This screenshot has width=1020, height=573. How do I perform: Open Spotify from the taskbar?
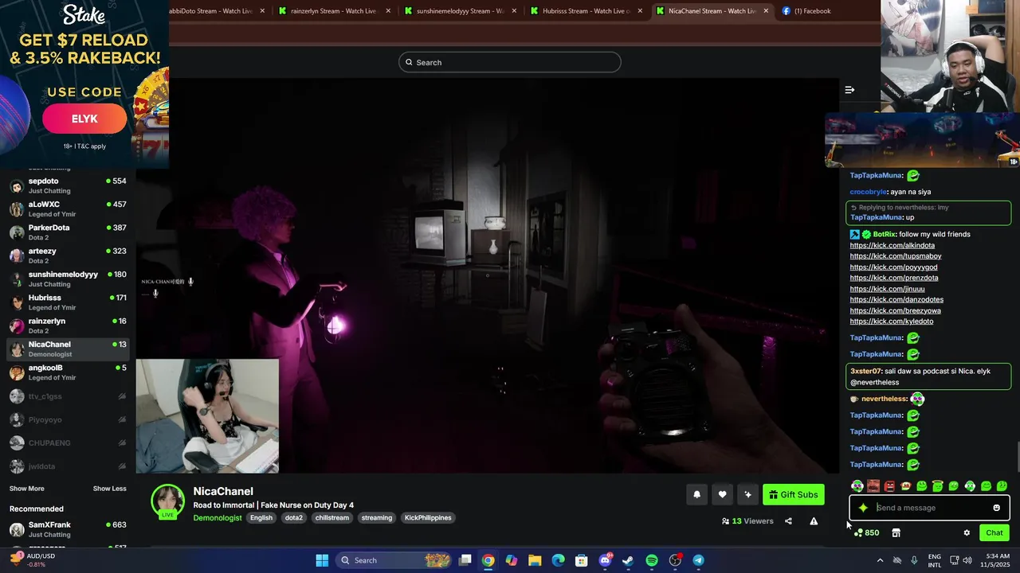[651, 560]
